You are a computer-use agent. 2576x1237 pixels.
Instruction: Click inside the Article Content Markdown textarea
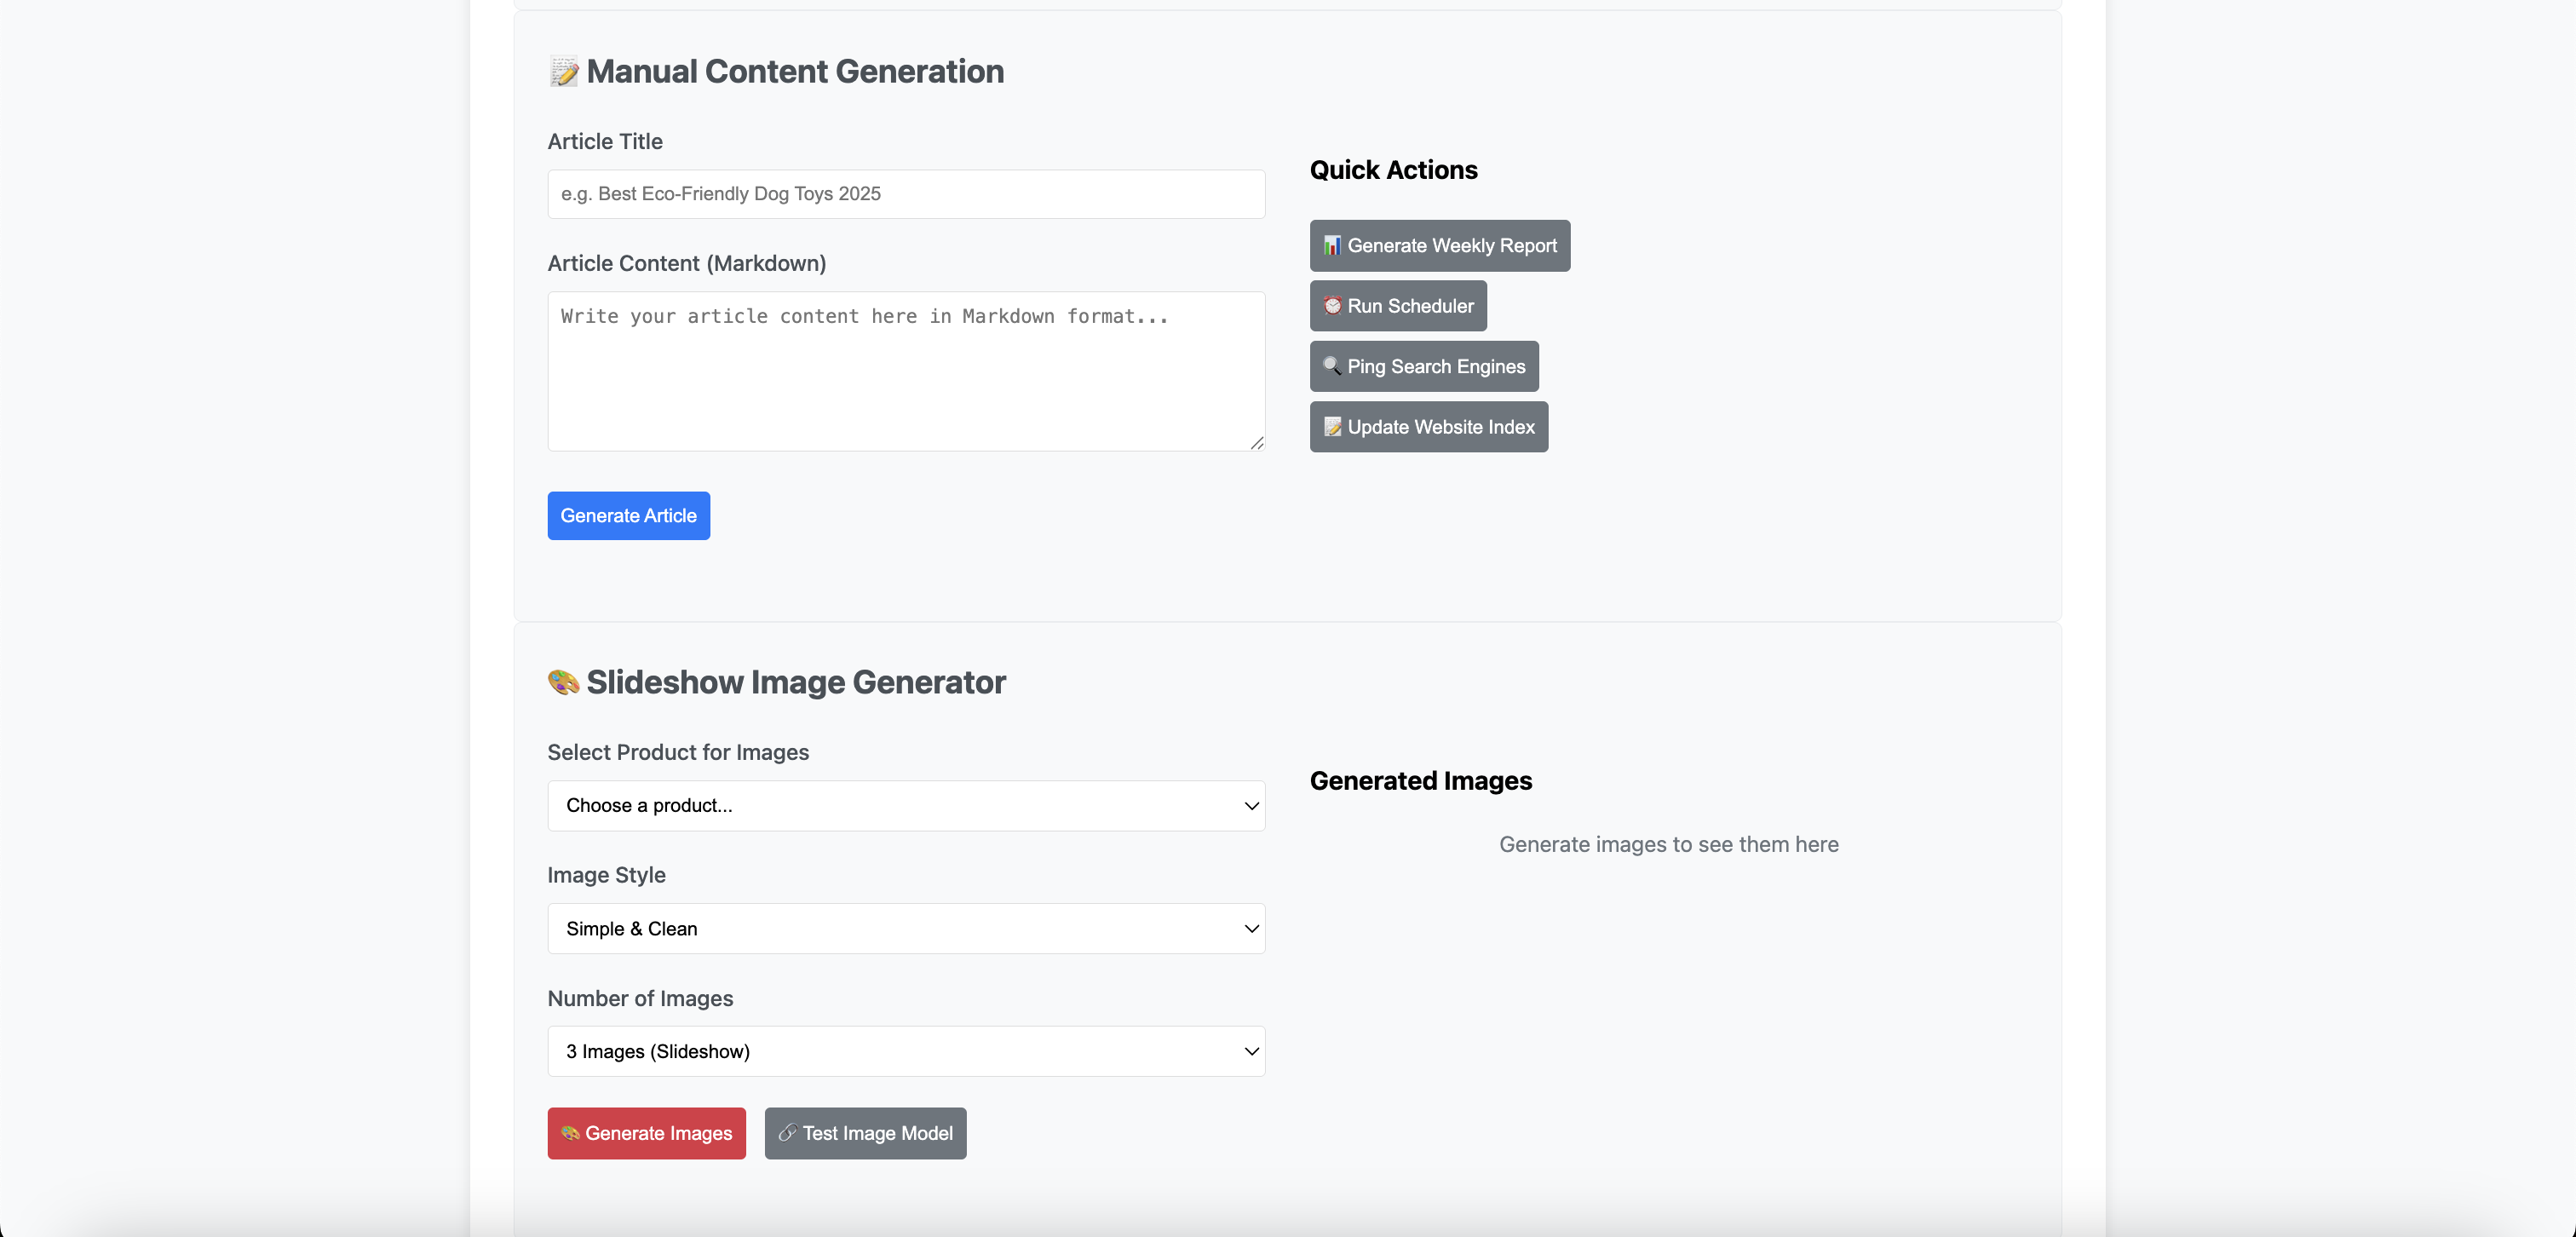tap(905, 371)
